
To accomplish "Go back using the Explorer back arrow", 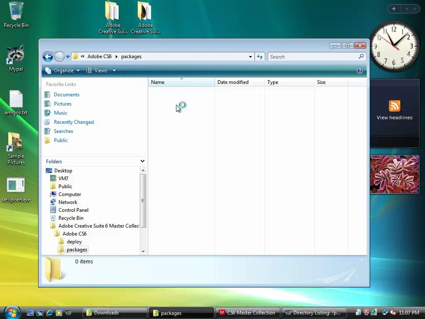I will coord(48,56).
